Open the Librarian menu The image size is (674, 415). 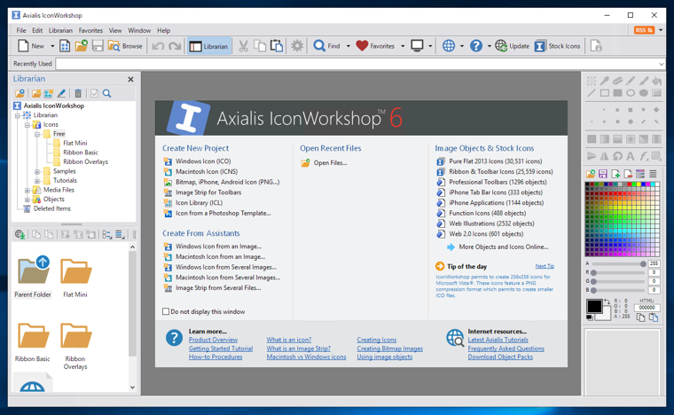60,30
